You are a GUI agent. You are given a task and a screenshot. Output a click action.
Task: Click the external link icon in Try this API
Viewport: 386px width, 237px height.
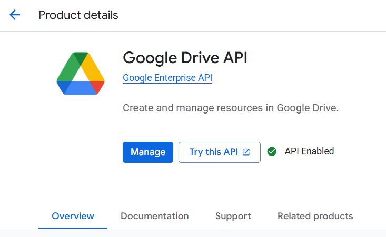246,152
